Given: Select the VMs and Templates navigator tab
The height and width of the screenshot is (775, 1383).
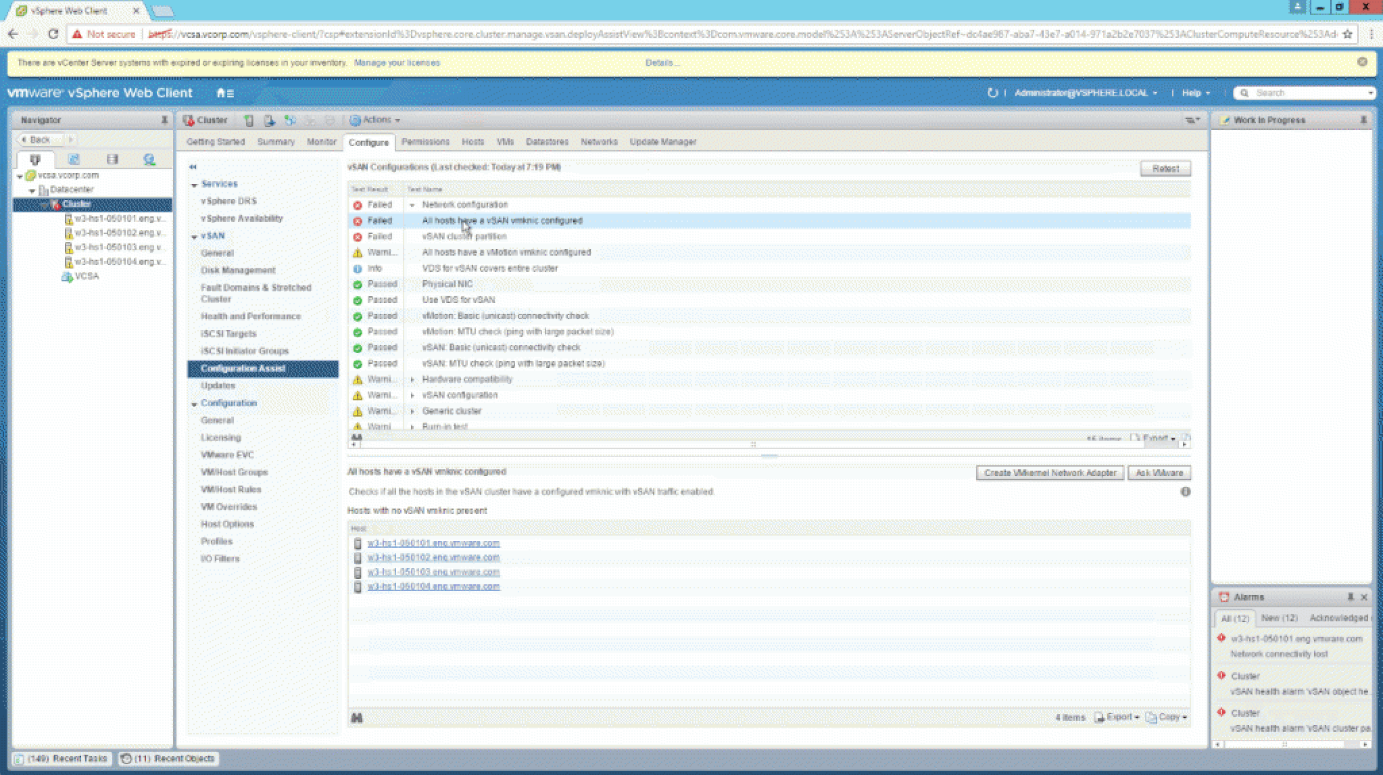Looking at the screenshot, I should pos(74,160).
